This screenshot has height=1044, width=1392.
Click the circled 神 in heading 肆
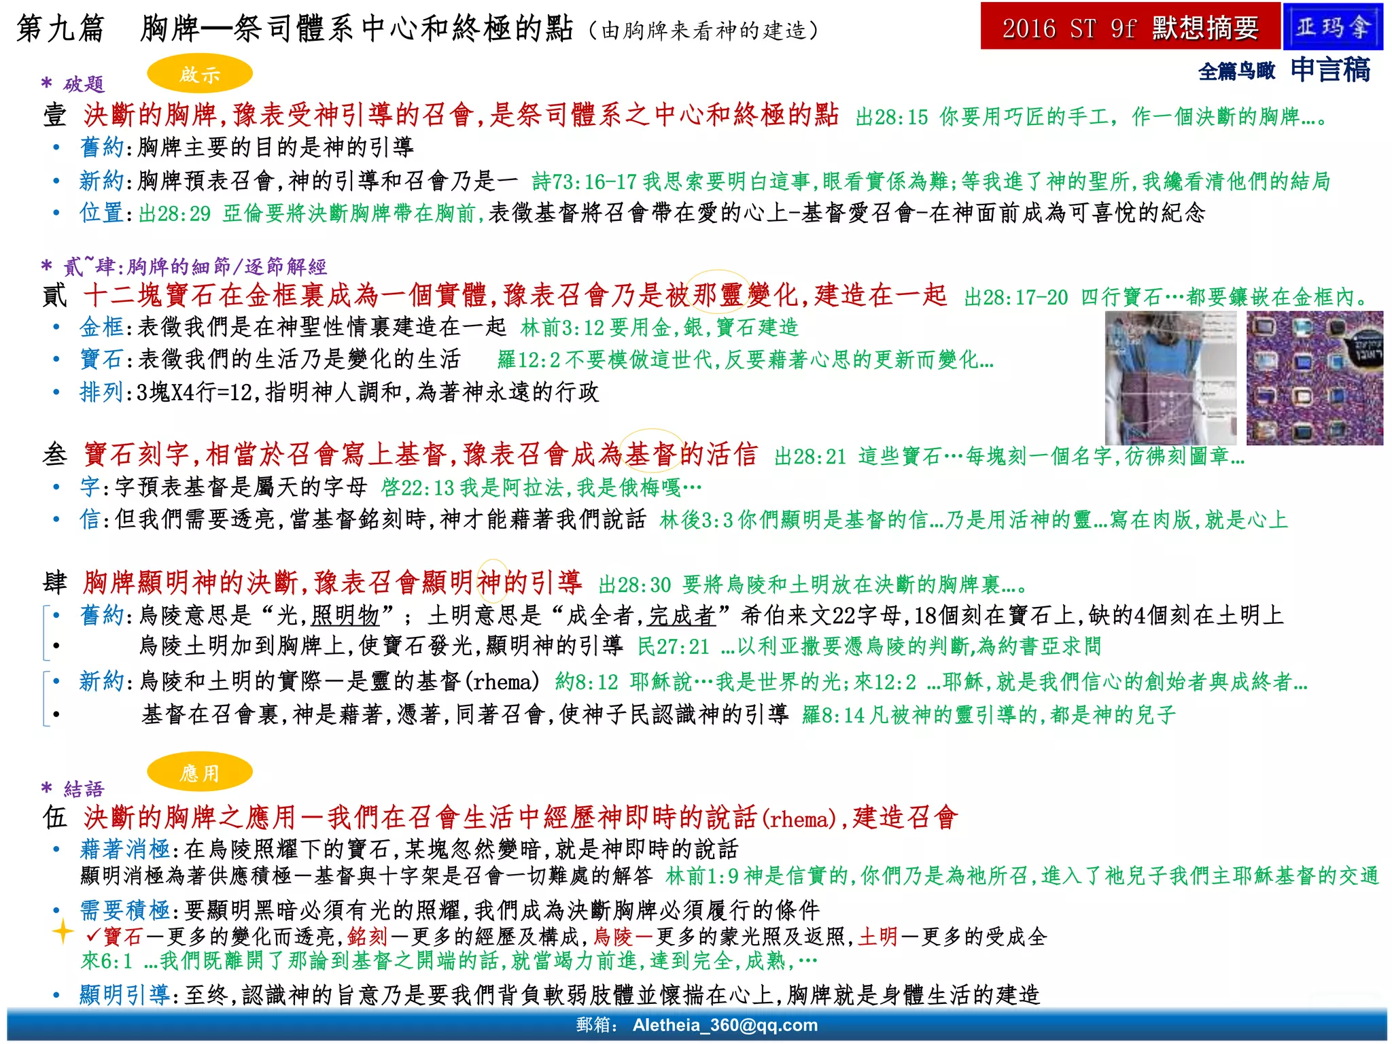(491, 581)
